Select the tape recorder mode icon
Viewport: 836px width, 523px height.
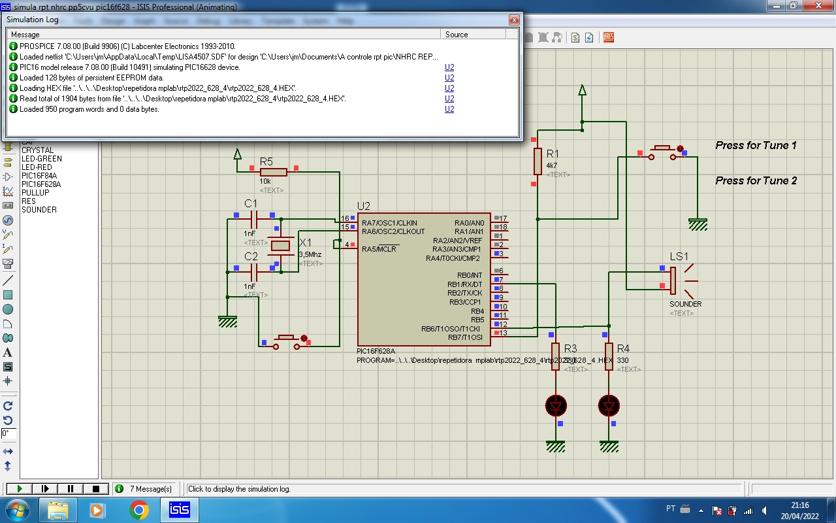tap(8, 206)
